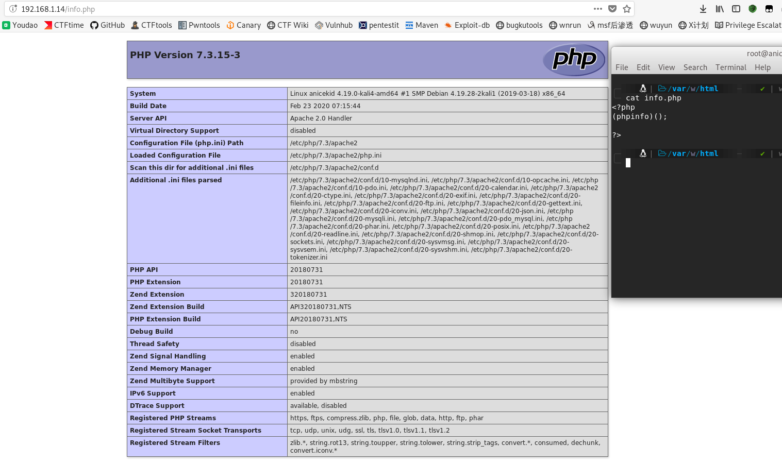This screenshot has height=463, width=782.
Task: Open the CTFtime bookmark
Action: tap(63, 25)
